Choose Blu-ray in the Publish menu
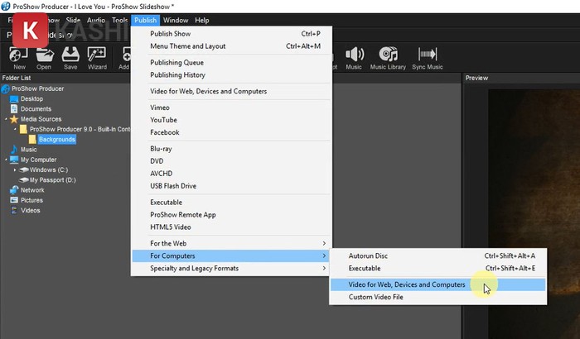Image resolution: width=580 pixels, height=339 pixels. [162, 149]
